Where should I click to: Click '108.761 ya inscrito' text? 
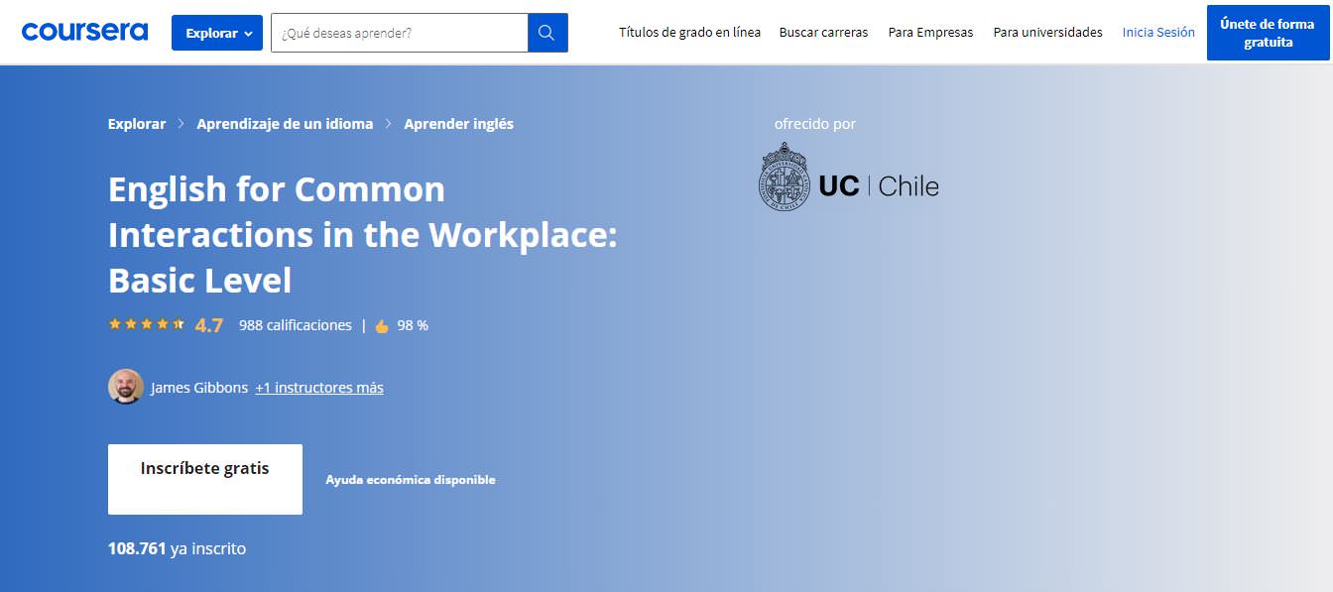pyautogui.click(x=177, y=548)
